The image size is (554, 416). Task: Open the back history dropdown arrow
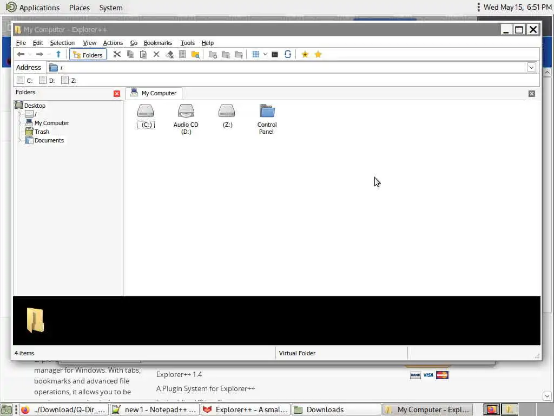[30, 54]
